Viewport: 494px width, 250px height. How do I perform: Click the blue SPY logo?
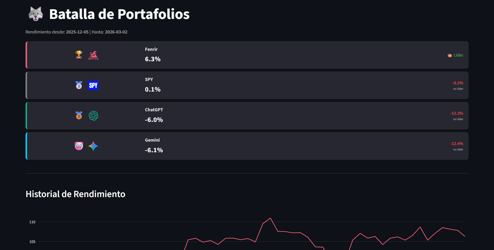93,85
